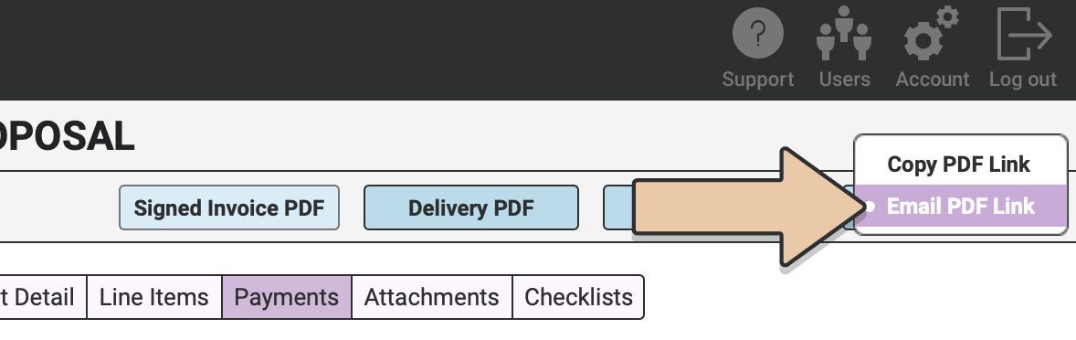The image size is (1076, 340).
Task: Click the PROPOSAL page heading
Action: 67,136
